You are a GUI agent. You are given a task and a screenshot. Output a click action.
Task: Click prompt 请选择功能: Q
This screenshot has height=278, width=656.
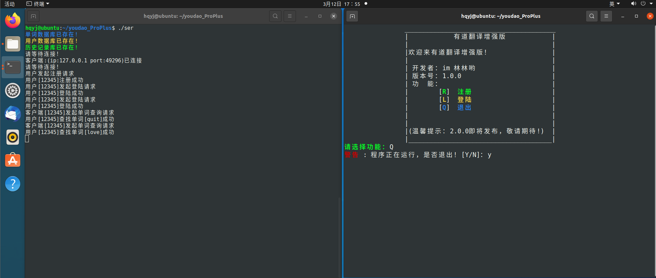(369, 147)
